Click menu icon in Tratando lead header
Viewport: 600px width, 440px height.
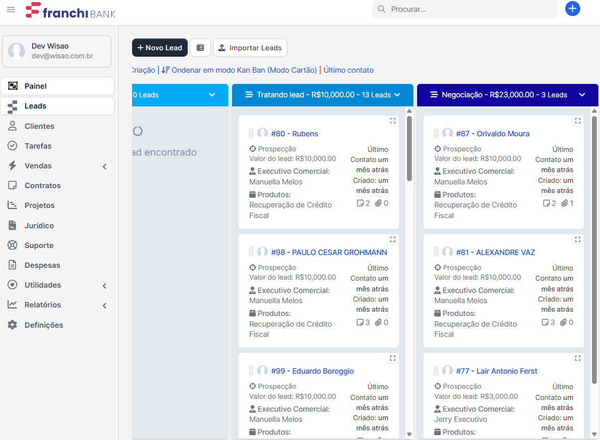(249, 95)
